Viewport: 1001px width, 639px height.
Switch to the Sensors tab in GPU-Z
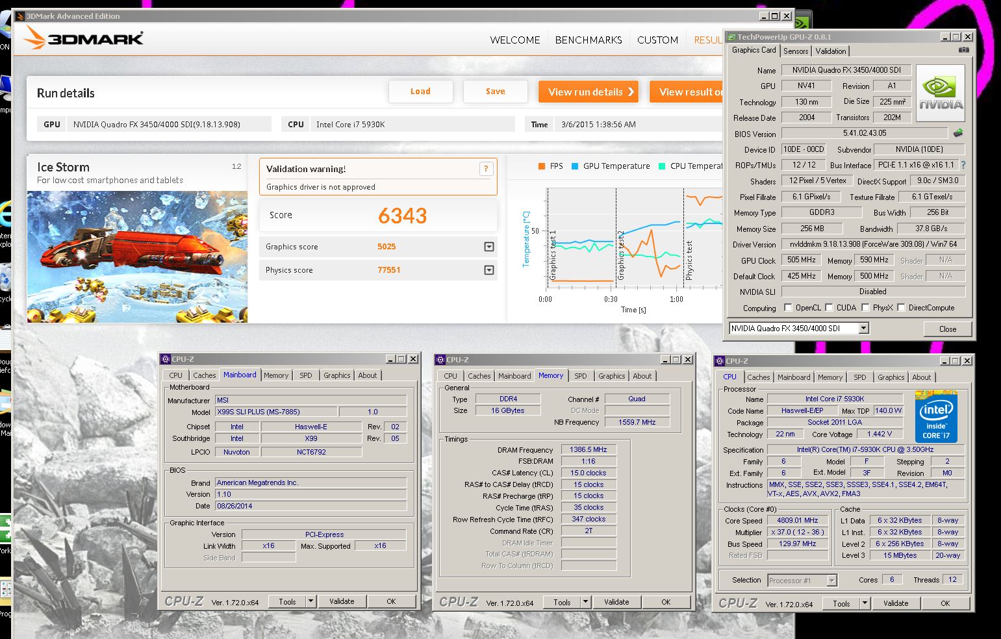(x=796, y=51)
